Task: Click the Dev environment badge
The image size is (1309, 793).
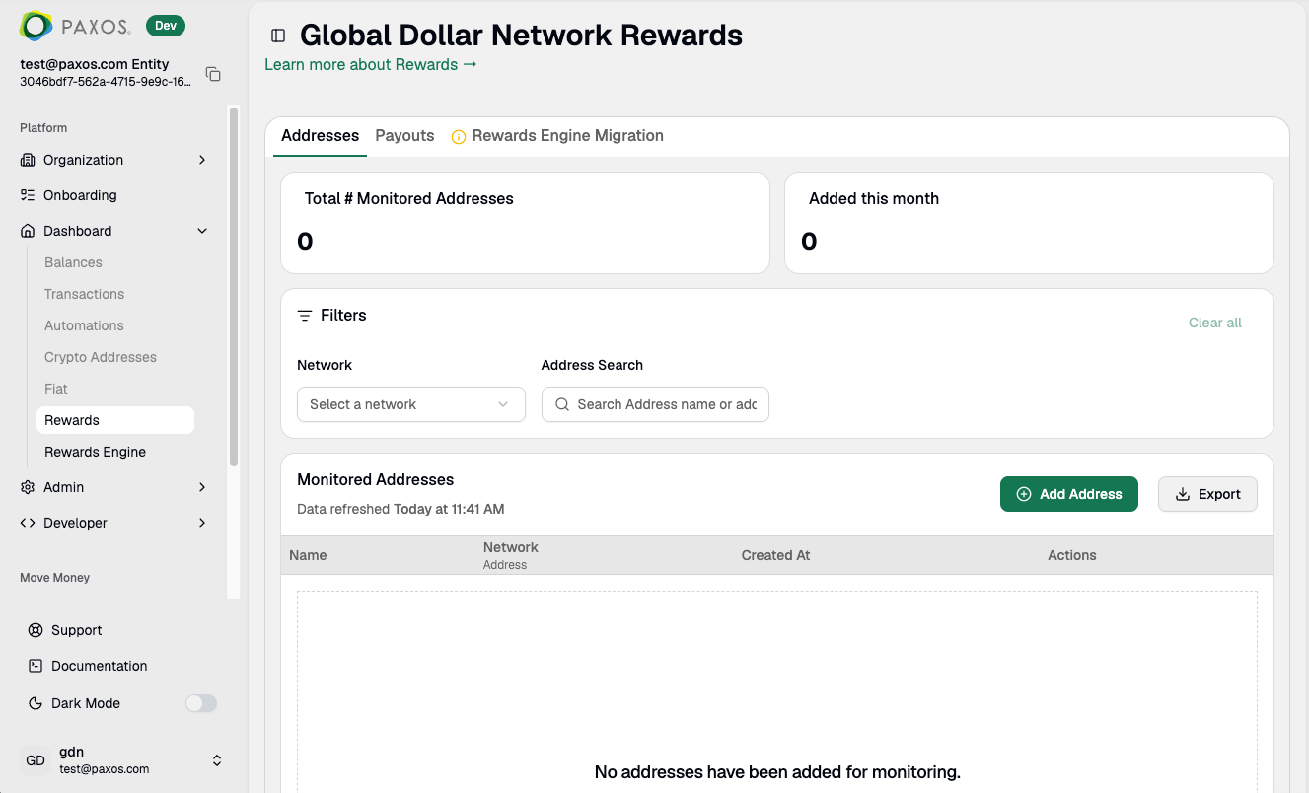Action: (166, 26)
